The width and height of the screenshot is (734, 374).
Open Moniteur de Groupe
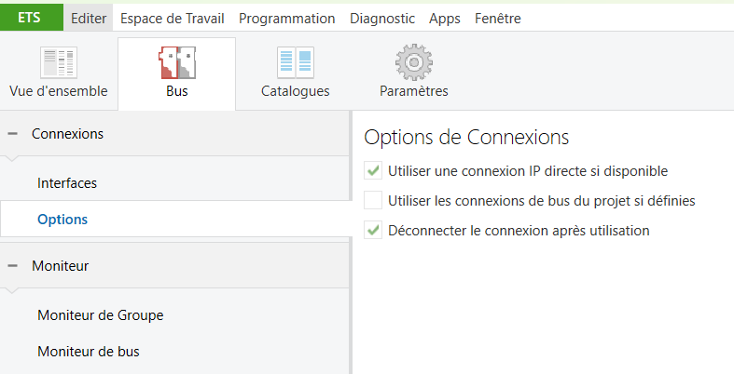(101, 315)
